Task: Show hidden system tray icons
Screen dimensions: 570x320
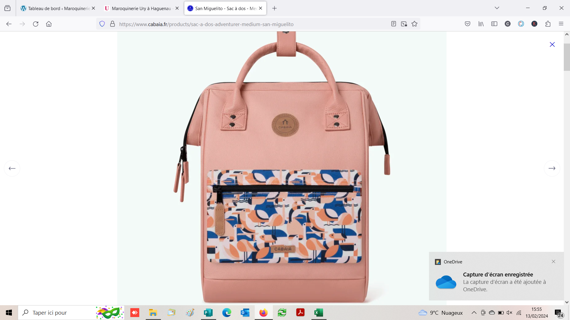Action: tap(474, 313)
